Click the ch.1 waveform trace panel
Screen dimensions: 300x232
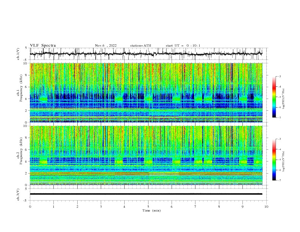click(148, 54)
